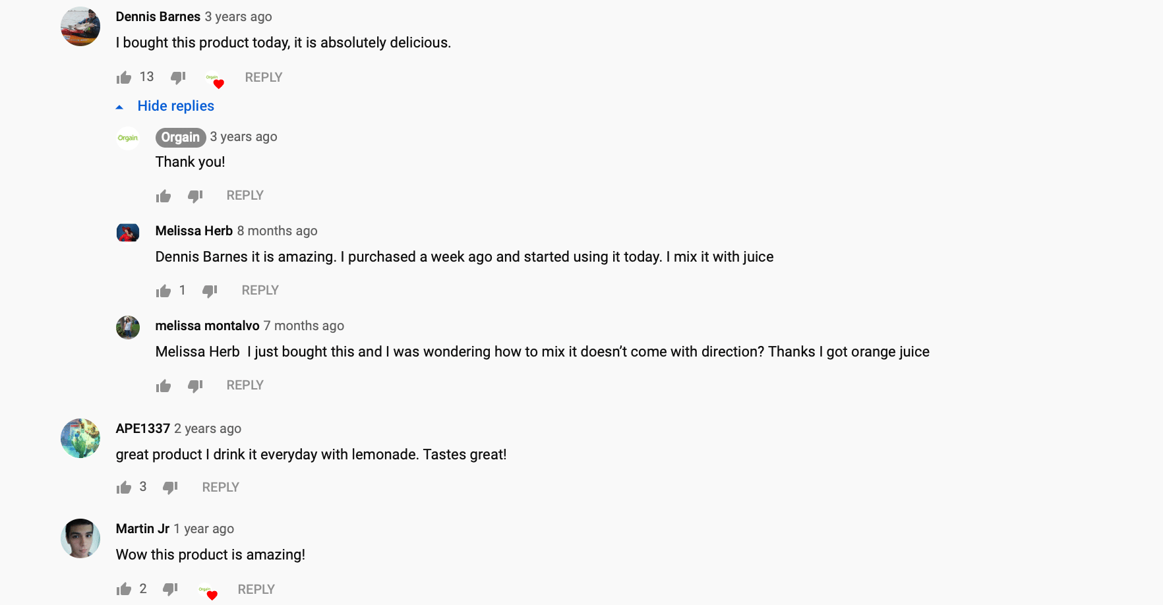Reply to Dennis Barnes's comment
This screenshot has height=605, width=1163.
click(263, 77)
